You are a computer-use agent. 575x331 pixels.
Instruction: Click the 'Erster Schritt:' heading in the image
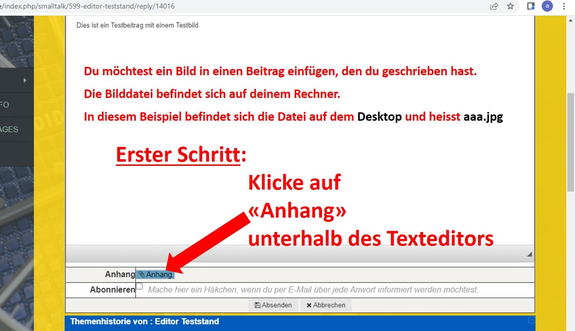point(181,155)
